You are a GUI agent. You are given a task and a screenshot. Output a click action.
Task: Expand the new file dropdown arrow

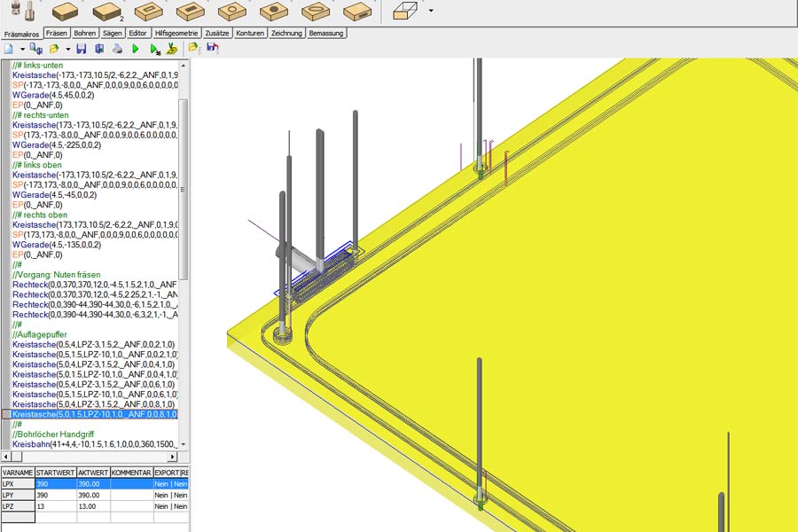coord(22,50)
